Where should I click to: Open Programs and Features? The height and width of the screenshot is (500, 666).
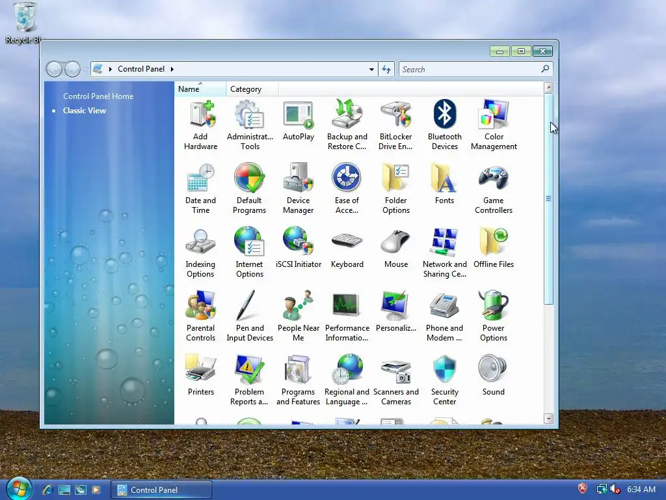click(x=298, y=380)
